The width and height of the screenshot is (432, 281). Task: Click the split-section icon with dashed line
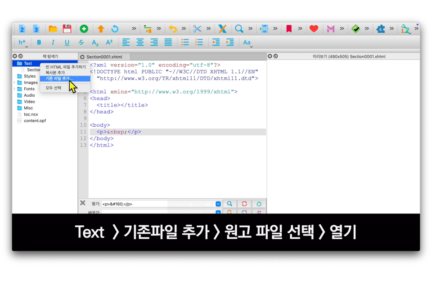click(x=264, y=29)
